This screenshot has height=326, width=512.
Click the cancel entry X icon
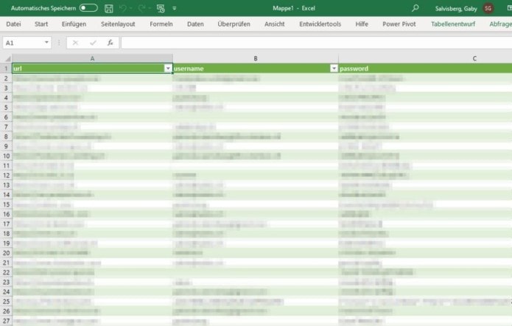(x=76, y=43)
